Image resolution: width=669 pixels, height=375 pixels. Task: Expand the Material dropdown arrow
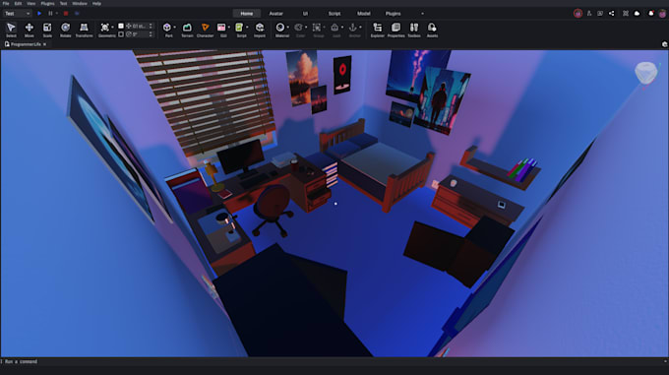287,28
